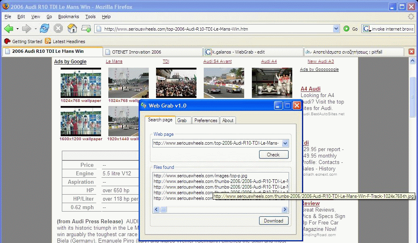Open the Home page icon
This screenshot has width=418, height=243.
click(72, 28)
